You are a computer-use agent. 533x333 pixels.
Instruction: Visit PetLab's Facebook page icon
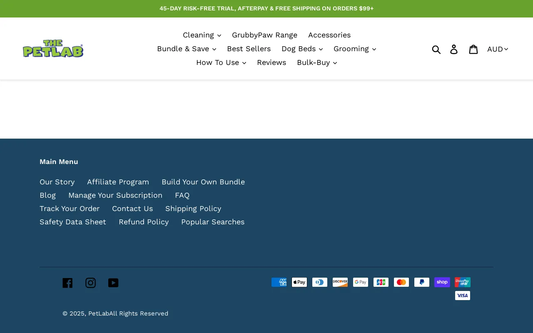[67, 283]
